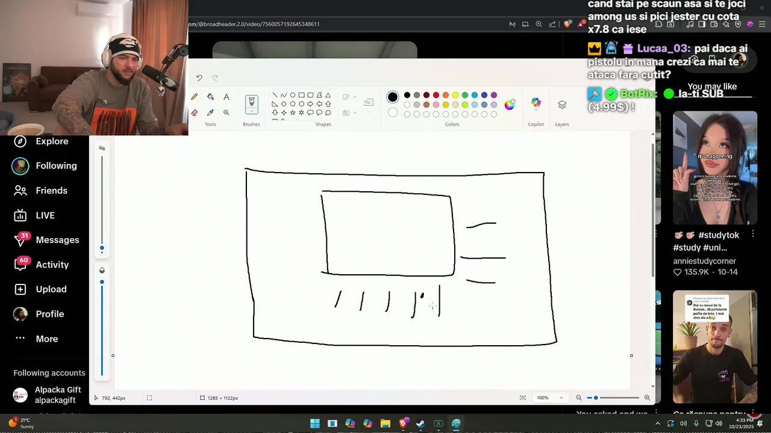Open LIVE in TikTok sidebar
This screenshot has height=433, width=771.
pos(34,215)
